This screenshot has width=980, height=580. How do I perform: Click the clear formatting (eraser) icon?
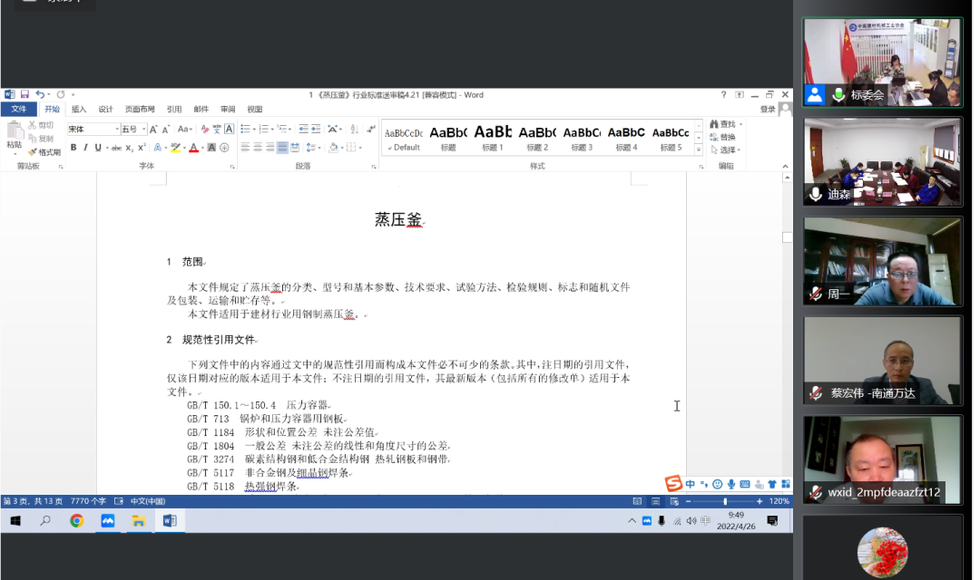tap(205, 130)
